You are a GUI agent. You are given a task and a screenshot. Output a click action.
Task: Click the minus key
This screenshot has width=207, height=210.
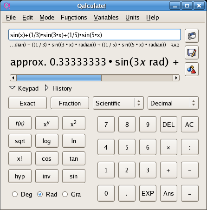click(190, 170)
